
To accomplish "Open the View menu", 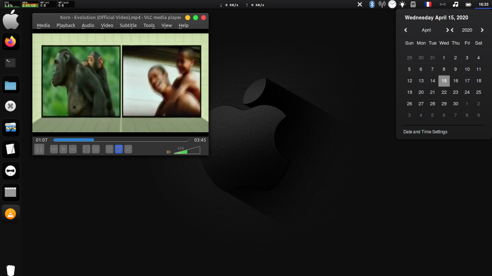I will click(166, 25).
